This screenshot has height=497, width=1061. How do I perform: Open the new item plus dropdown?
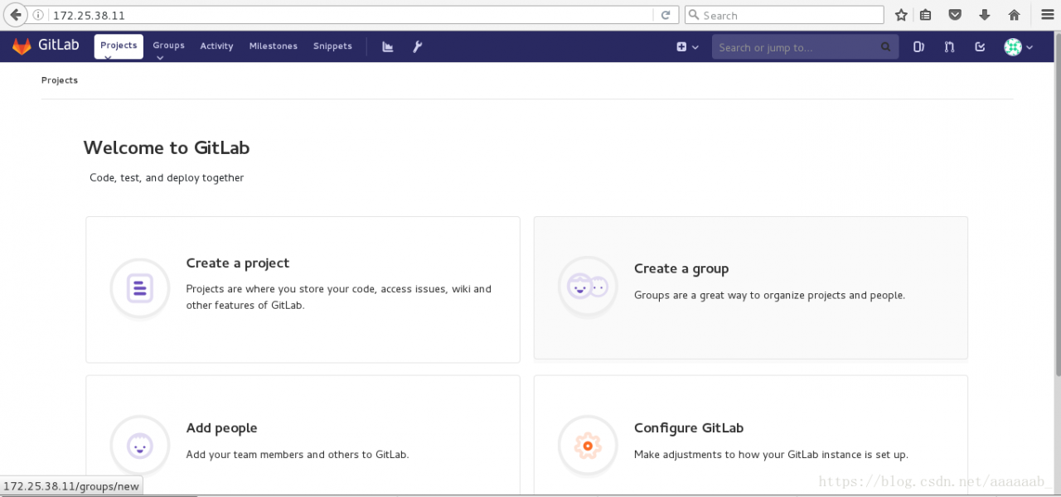[687, 47]
